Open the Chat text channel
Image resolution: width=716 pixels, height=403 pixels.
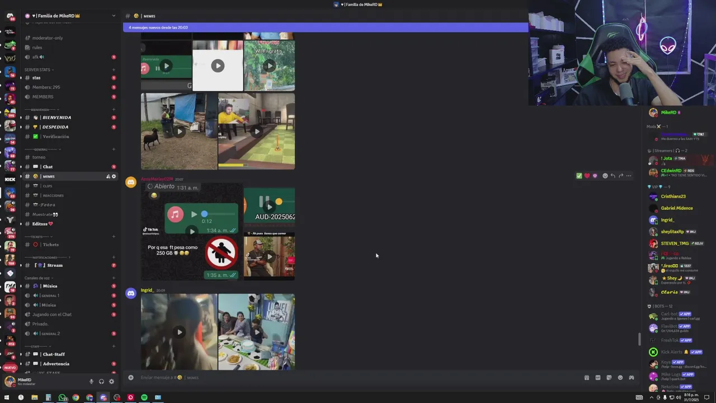[x=69, y=167]
